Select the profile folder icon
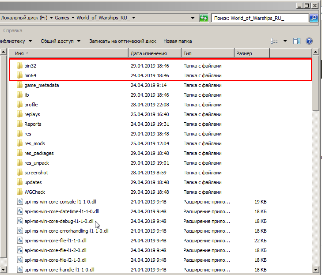This screenshot has height=275, width=322. point(19,105)
